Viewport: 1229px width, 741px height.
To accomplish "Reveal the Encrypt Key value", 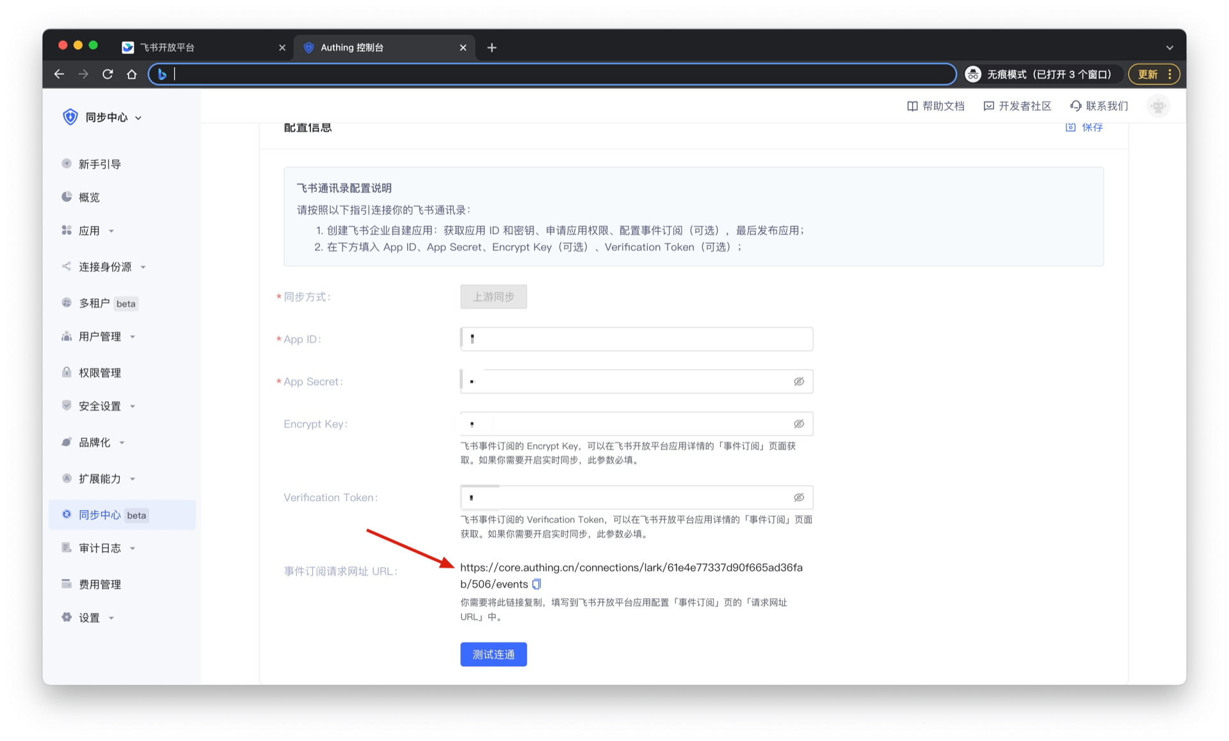I will point(798,424).
